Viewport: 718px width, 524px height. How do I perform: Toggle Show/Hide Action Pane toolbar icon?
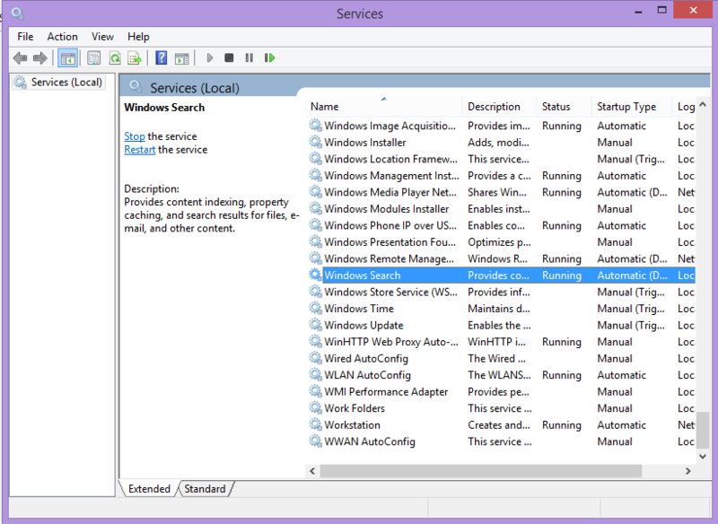coord(182,58)
